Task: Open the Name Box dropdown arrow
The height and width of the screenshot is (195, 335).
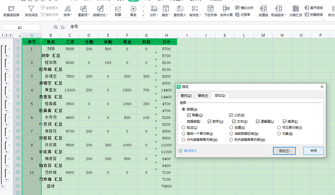Action: pyautogui.click(x=40, y=28)
